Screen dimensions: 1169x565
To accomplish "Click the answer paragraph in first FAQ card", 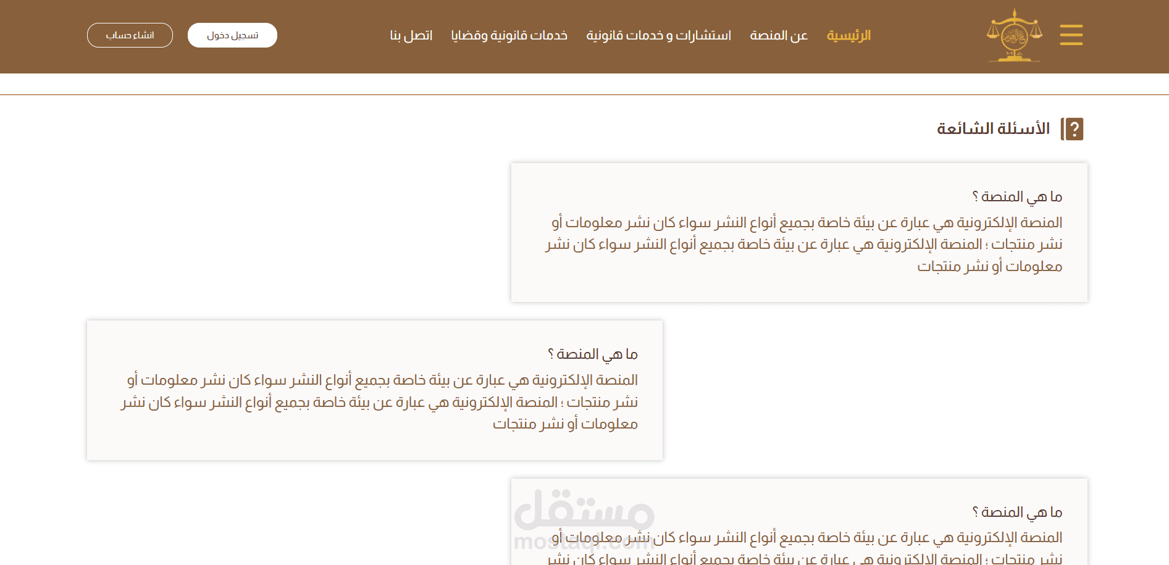I will point(803,245).
